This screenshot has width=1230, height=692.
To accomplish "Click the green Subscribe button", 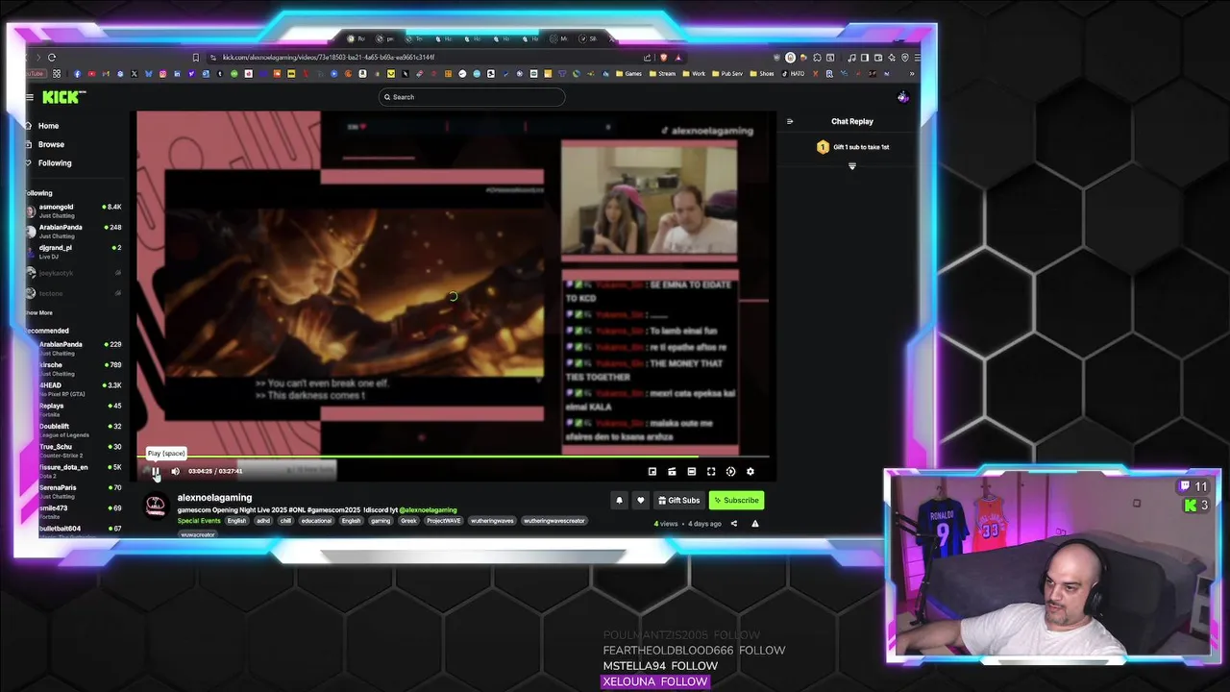I will pyautogui.click(x=736, y=500).
